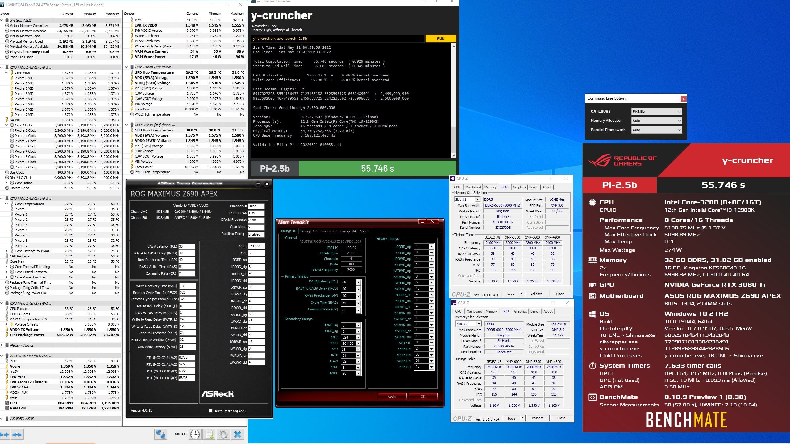Click Apply in Mem TweakIt
Screen dimensions: 790x444
point(392,397)
